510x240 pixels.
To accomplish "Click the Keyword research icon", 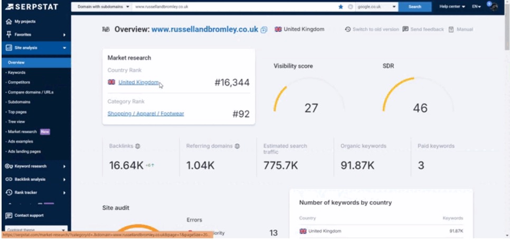I will pos(9,166).
